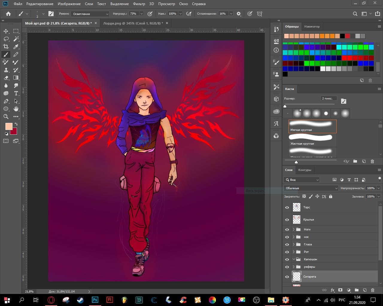Toggle airbrush build-up mode

click(x=189, y=14)
